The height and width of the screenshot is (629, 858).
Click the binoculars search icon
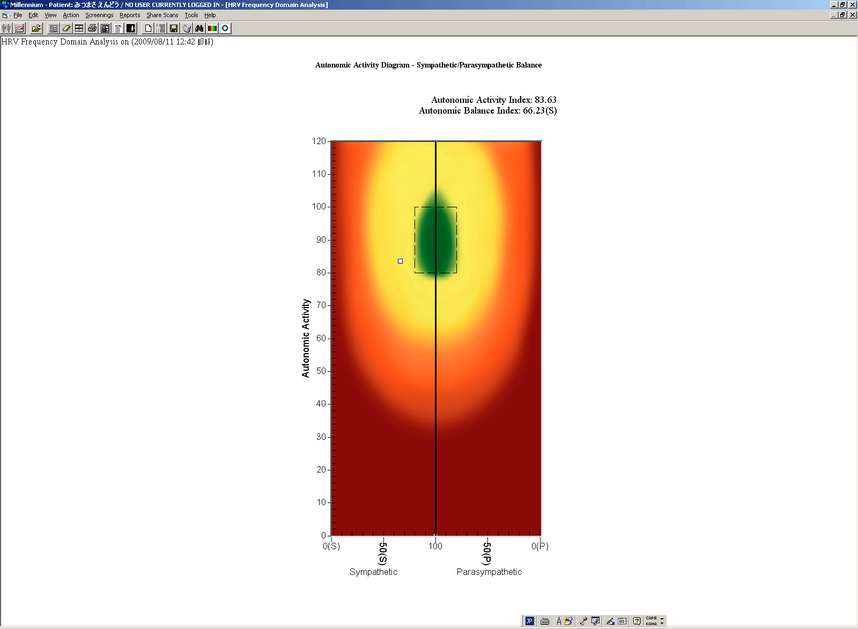click(x=199, y=28)
